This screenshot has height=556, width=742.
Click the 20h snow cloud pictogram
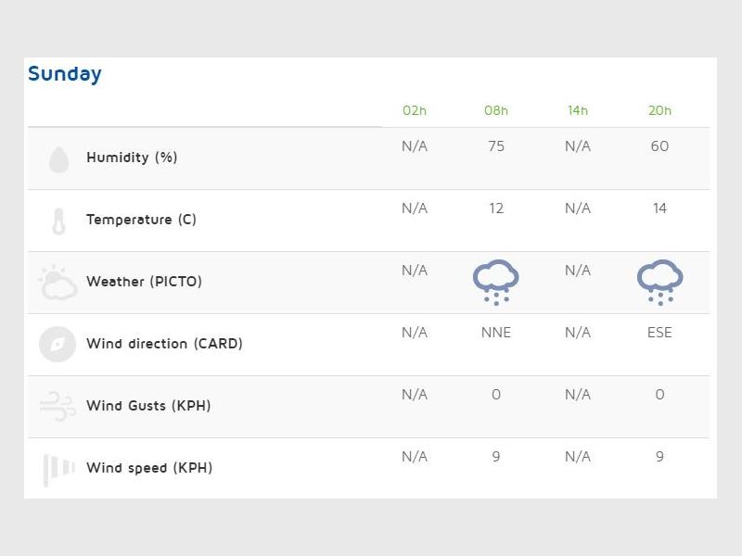pyautogui.click(x=659, y=282)
